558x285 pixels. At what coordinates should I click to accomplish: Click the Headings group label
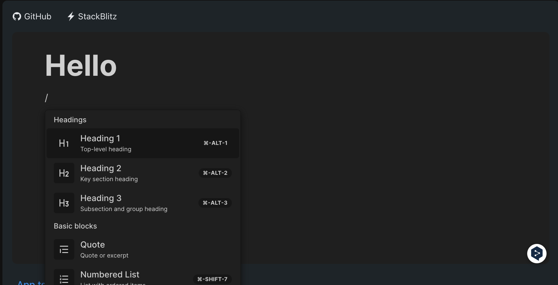70,120
